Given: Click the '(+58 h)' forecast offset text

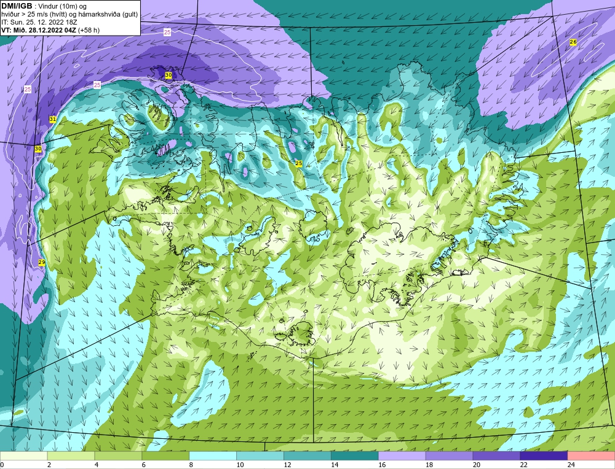Looking at the screenshot, I should click(x=89, y=30).
